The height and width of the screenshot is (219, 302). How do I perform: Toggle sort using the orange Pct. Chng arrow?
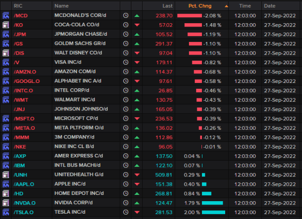coord(226,6)
